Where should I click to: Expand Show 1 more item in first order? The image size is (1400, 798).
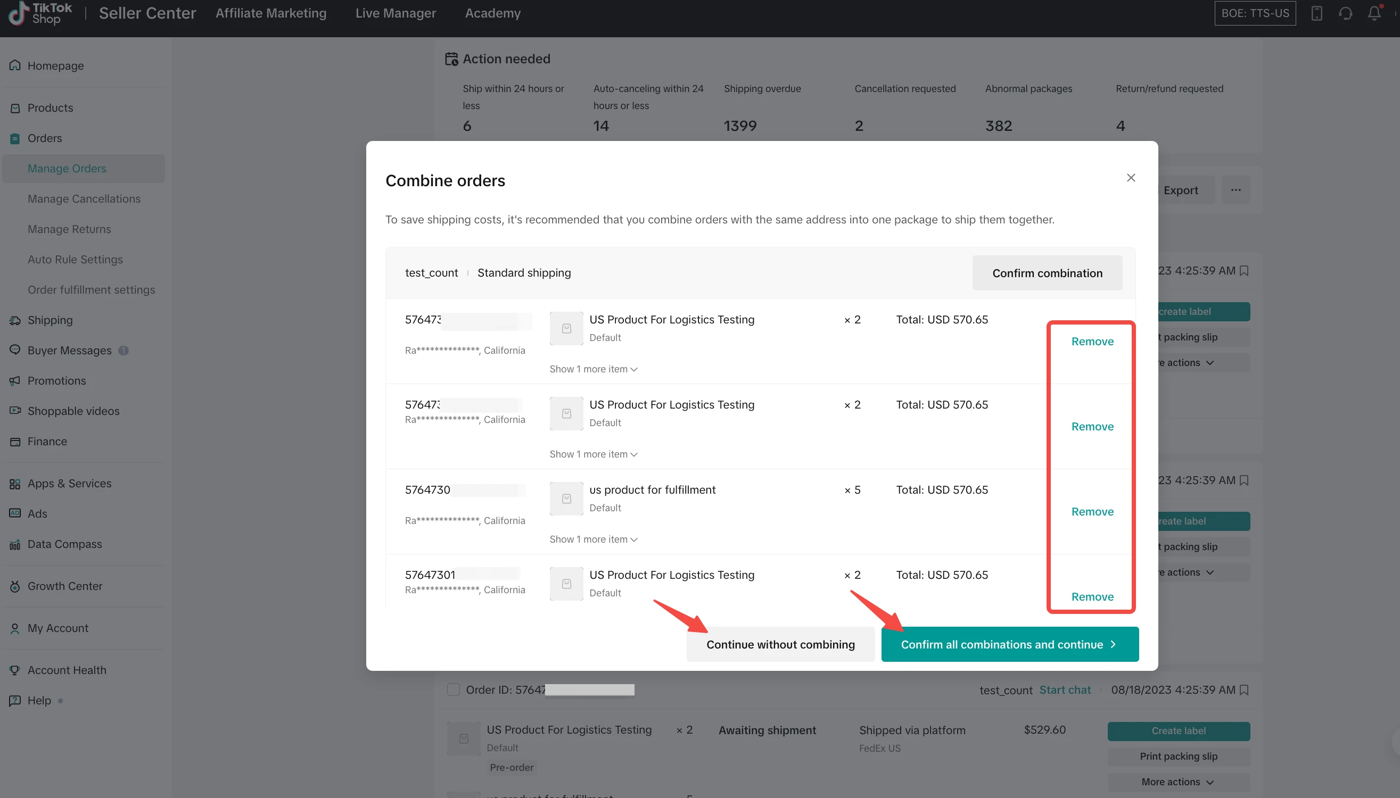pos(594,369)
